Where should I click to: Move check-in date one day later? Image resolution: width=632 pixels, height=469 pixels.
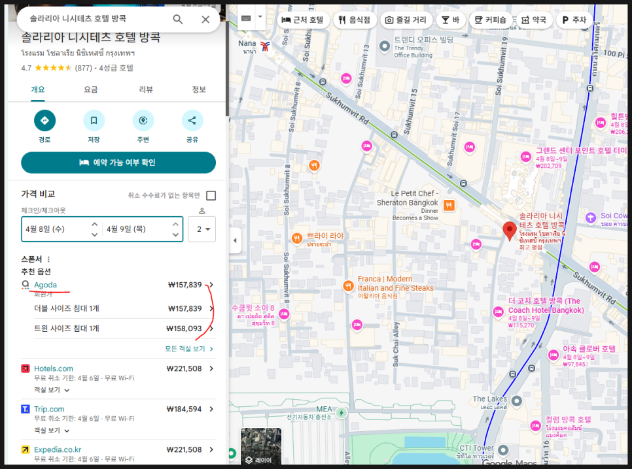pos(94,224)
